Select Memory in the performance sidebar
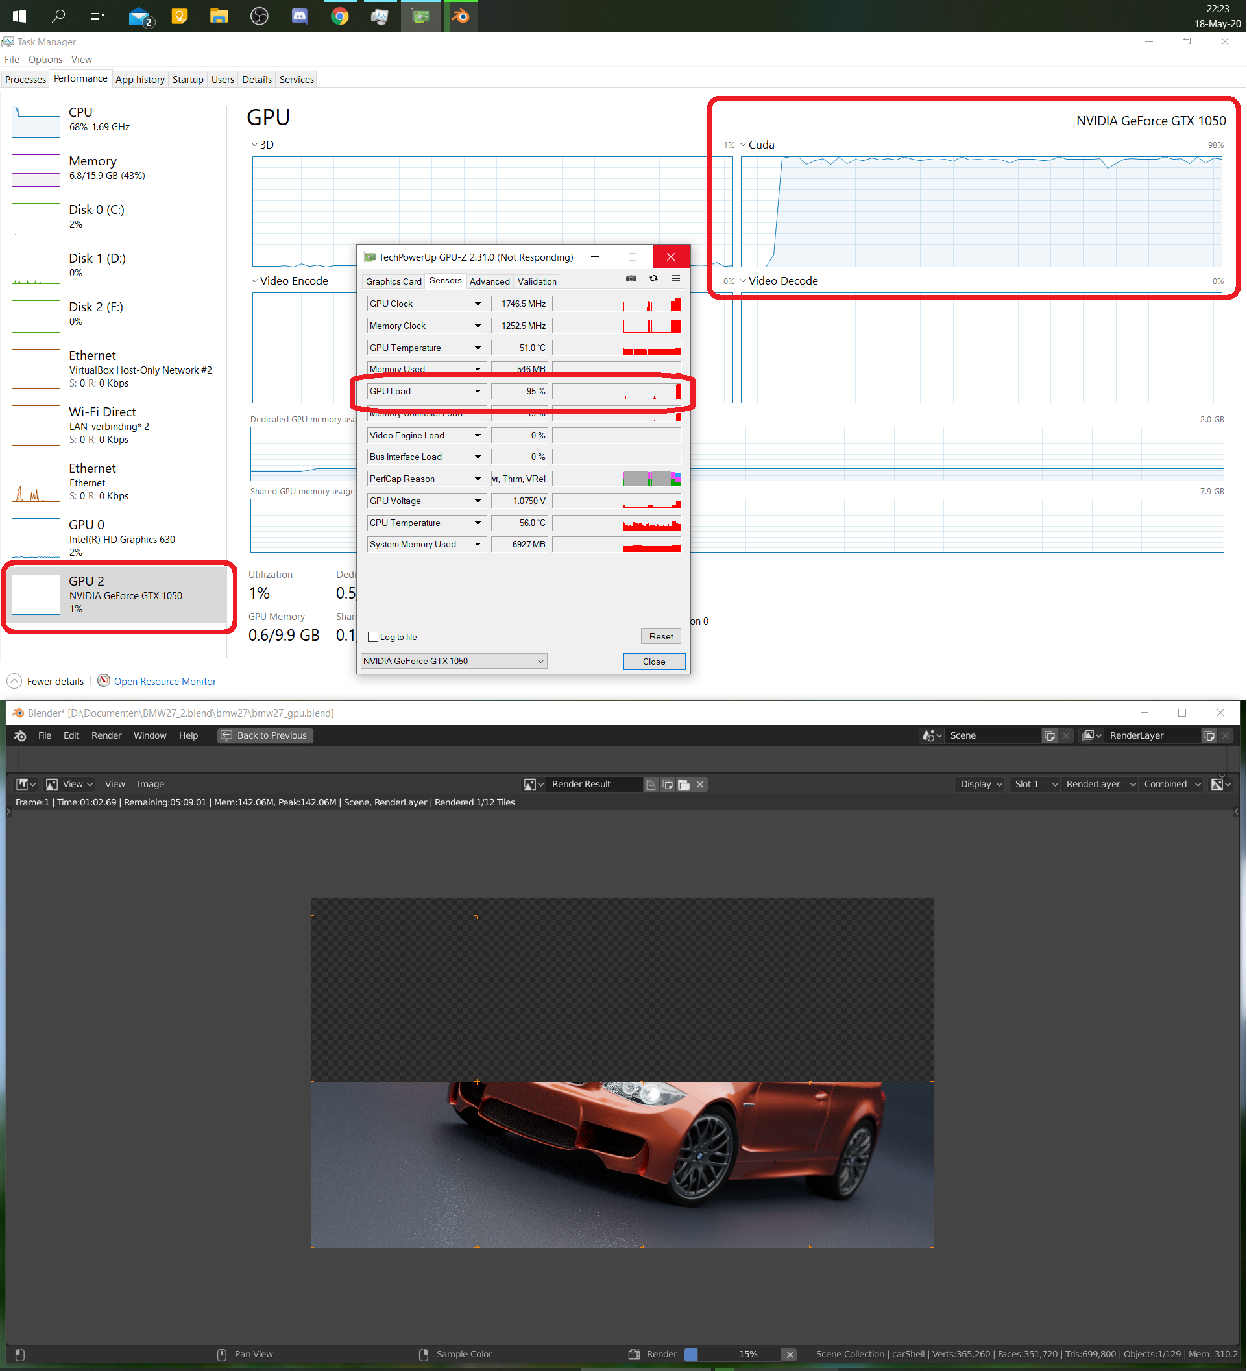1247x1371 pixels. [115, 170]
